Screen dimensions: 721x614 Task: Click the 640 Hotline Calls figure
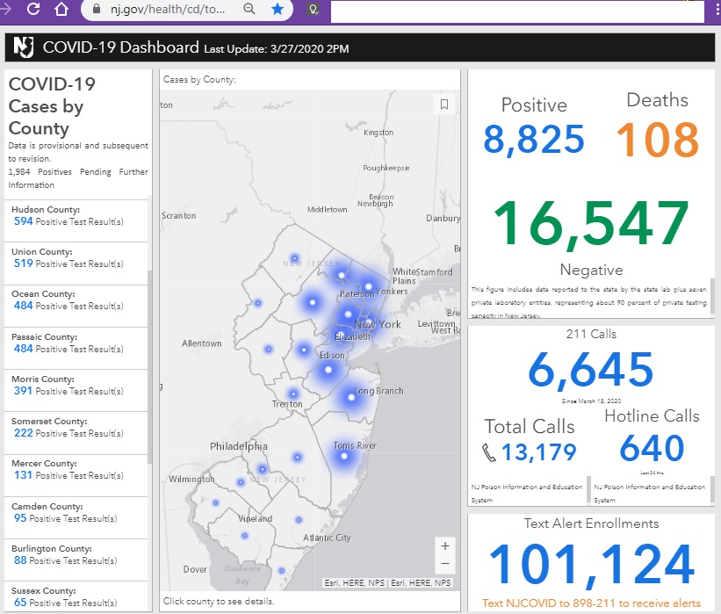pos(652,448)
